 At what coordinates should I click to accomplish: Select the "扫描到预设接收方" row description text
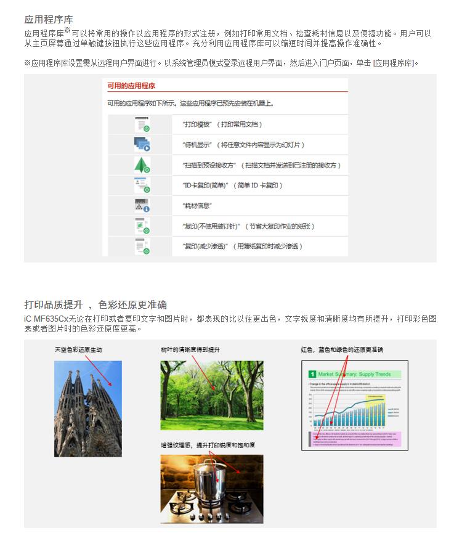pos(261,165)
